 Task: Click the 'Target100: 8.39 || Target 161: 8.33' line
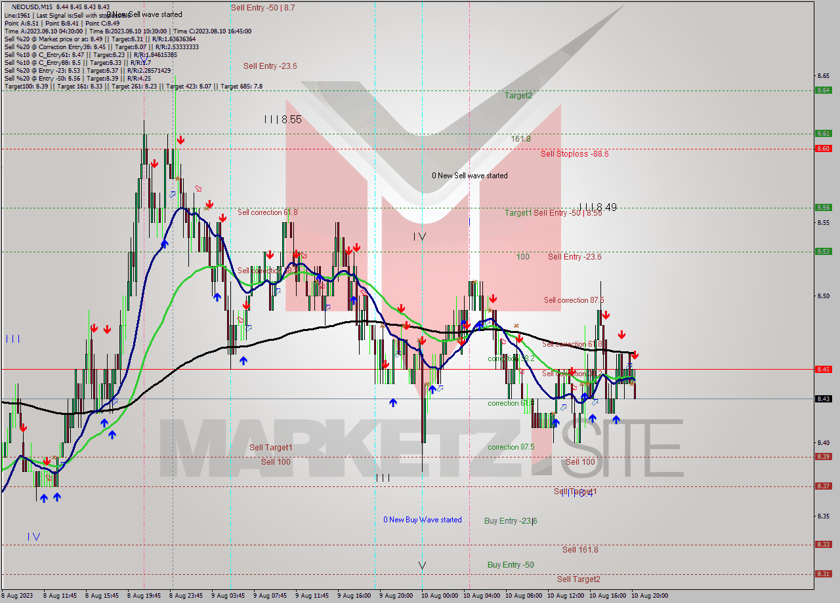(x=133, y=86)
